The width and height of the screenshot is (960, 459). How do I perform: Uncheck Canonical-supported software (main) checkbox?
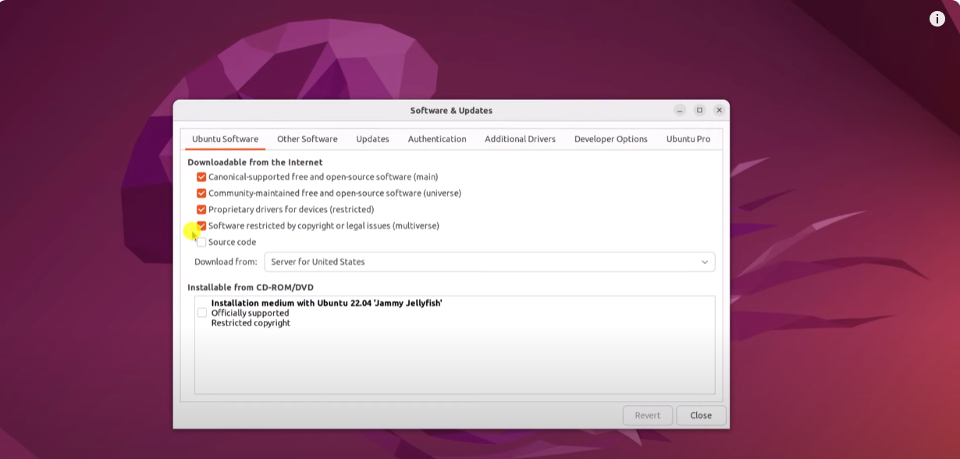[x=201, y=177]
